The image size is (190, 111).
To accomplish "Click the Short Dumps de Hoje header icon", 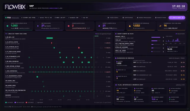I will pyautogui.click(x=116, y=34).
